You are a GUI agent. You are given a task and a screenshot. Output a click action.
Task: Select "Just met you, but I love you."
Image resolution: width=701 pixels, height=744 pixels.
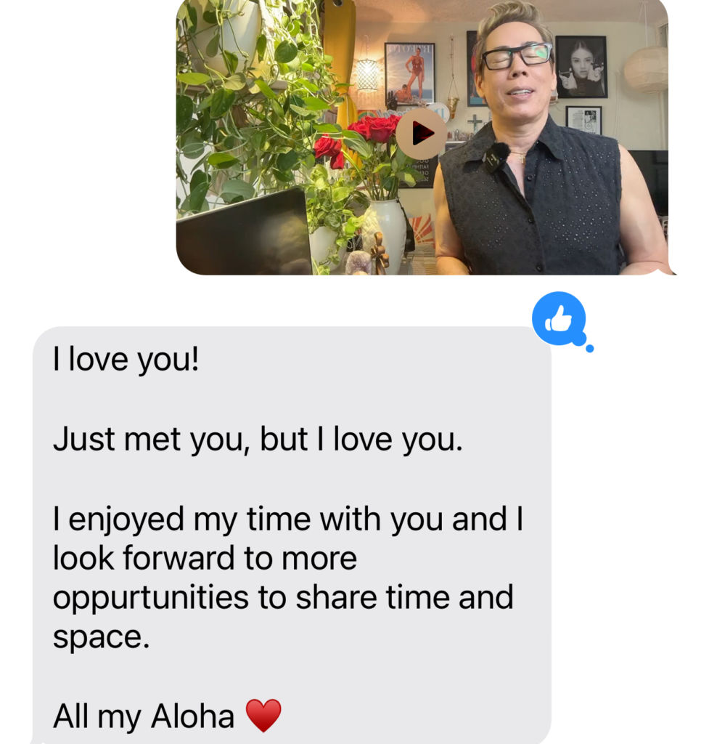258,440
